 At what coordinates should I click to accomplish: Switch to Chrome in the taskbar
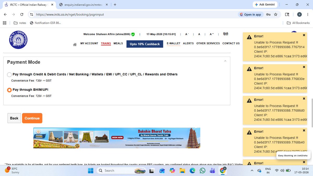tap(222, 171)
